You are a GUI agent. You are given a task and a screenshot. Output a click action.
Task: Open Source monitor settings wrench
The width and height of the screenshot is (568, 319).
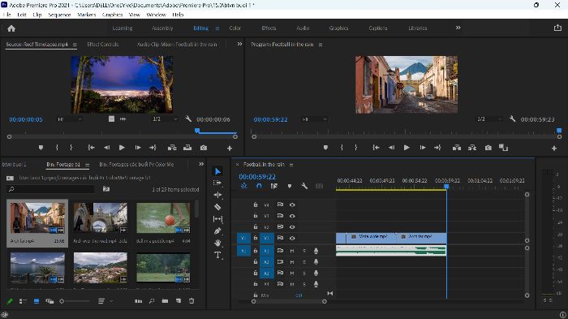click(188, 119)
